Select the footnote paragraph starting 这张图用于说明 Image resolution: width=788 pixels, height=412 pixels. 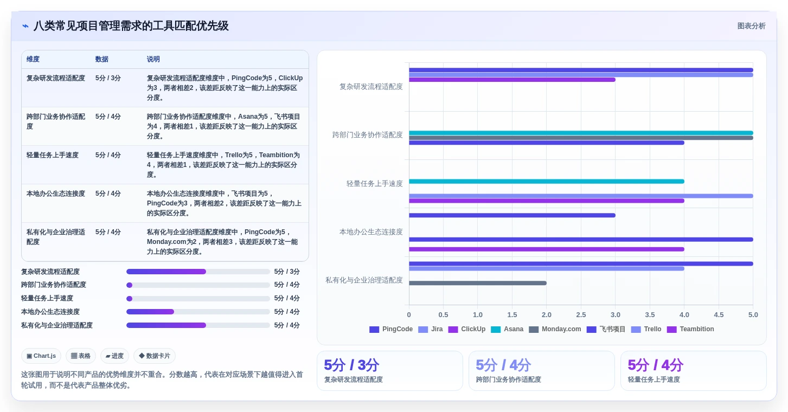click(x=162, y=380)
